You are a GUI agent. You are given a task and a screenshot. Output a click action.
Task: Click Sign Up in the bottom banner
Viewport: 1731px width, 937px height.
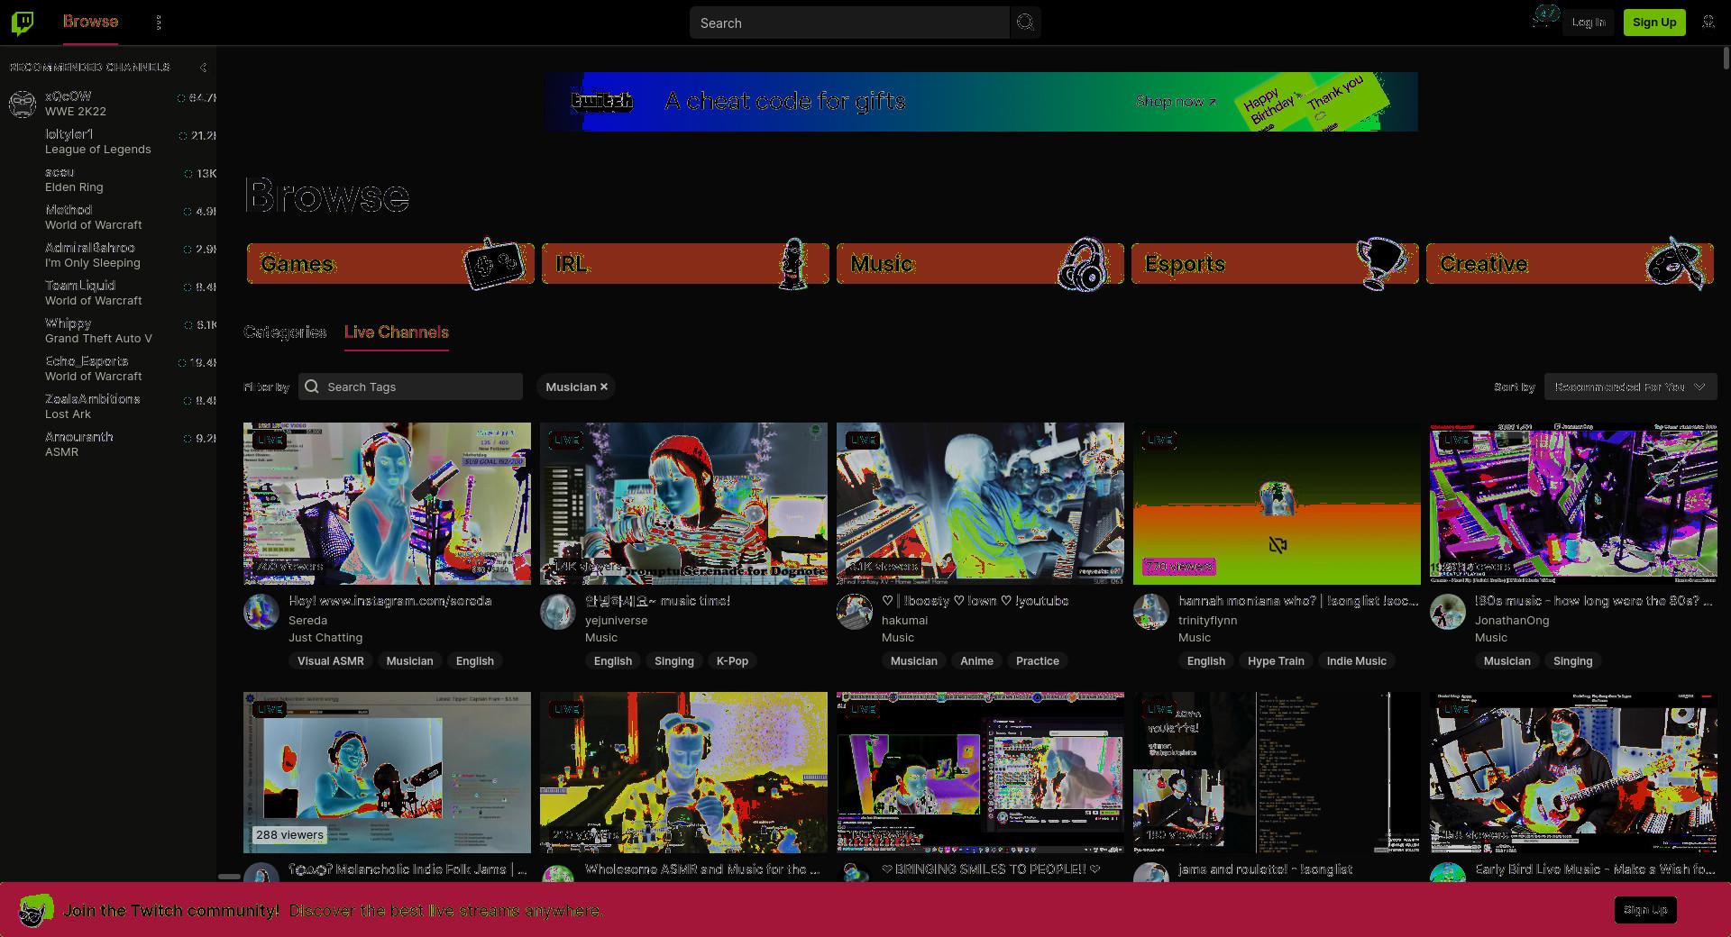(1645, 910)
